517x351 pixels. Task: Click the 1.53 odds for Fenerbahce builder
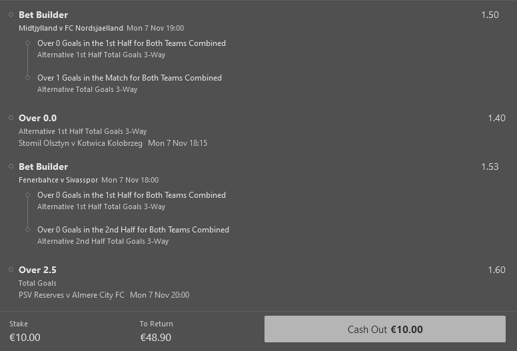490,167
